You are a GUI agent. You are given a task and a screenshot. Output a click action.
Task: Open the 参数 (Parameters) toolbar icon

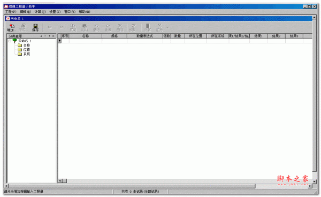tap(133, 28)
